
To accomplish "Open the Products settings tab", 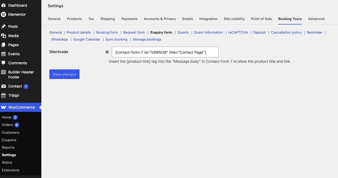I will (x=74, y=19).
